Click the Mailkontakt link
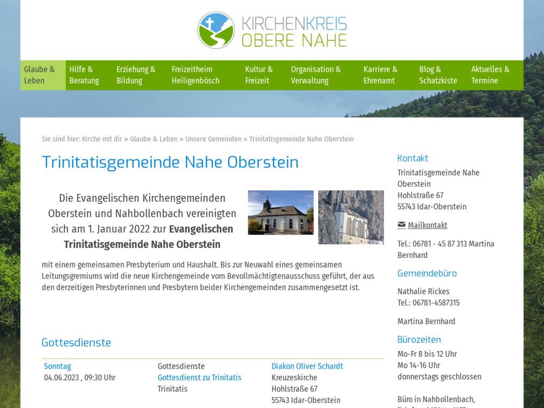Screen dimensions: 544x408 pyautogui.click(x=428, y=225)
